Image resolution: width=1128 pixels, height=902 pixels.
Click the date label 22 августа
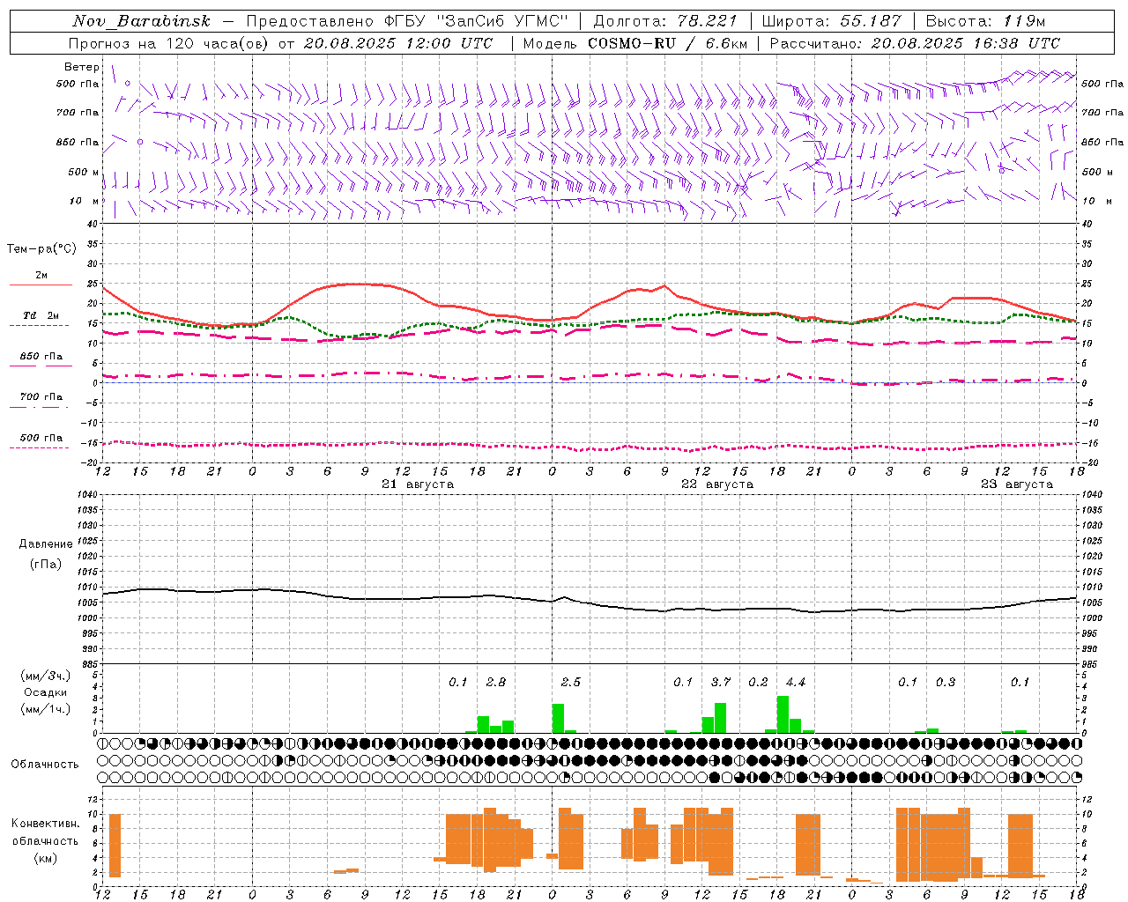click(x=717, y=484)
